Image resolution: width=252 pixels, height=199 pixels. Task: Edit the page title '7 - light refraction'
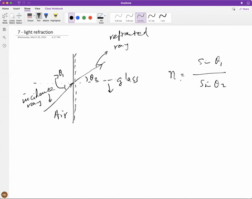[35, 32]
